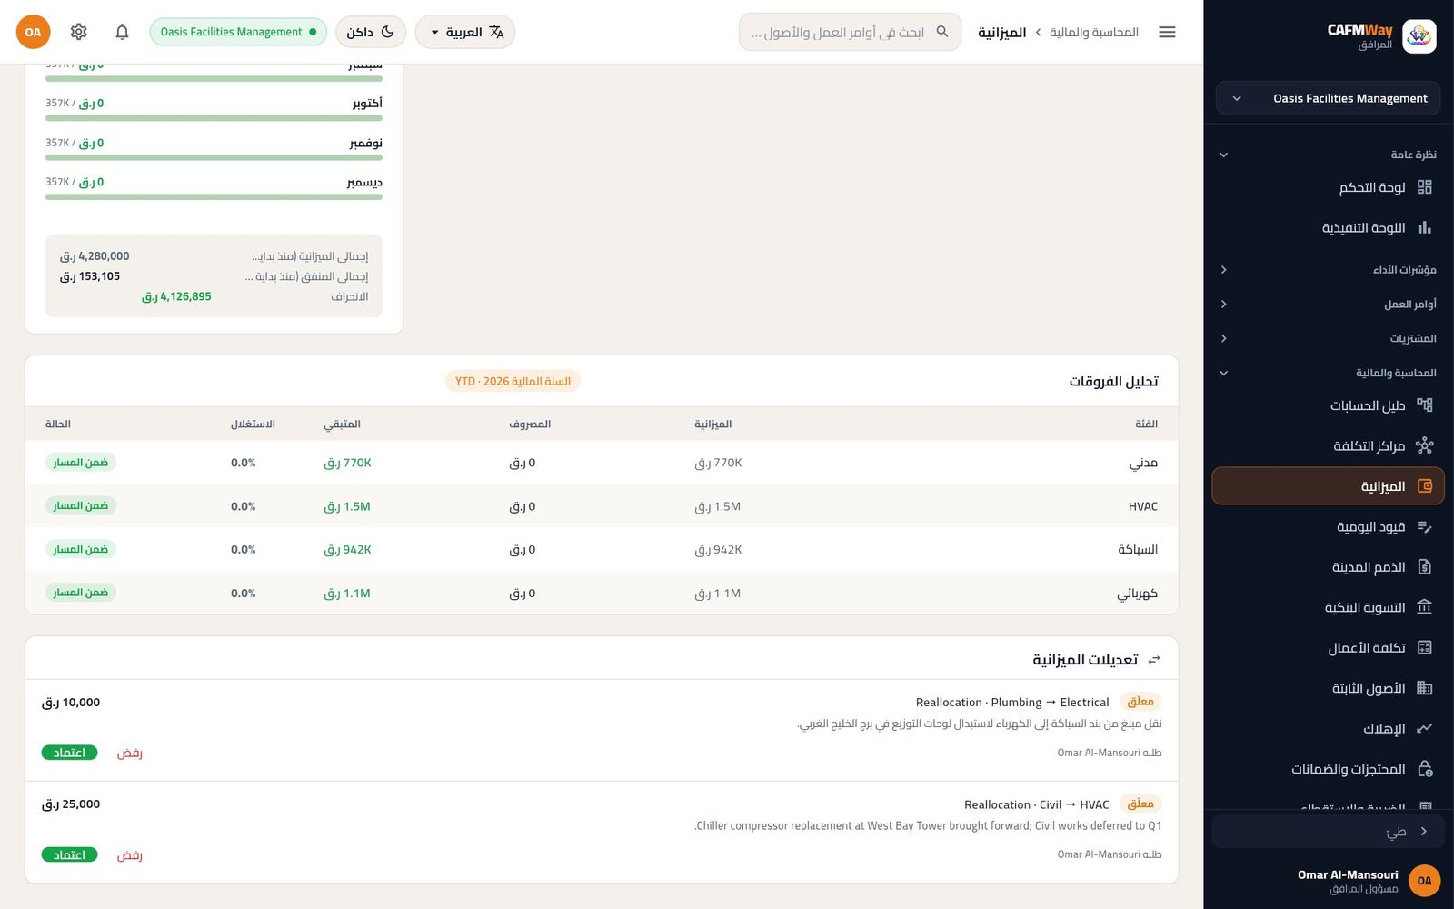The width and height of the screenshot is (1454, 909).
Task: Click the الإهلاك trend icon
Action: tap(1424, 728)
